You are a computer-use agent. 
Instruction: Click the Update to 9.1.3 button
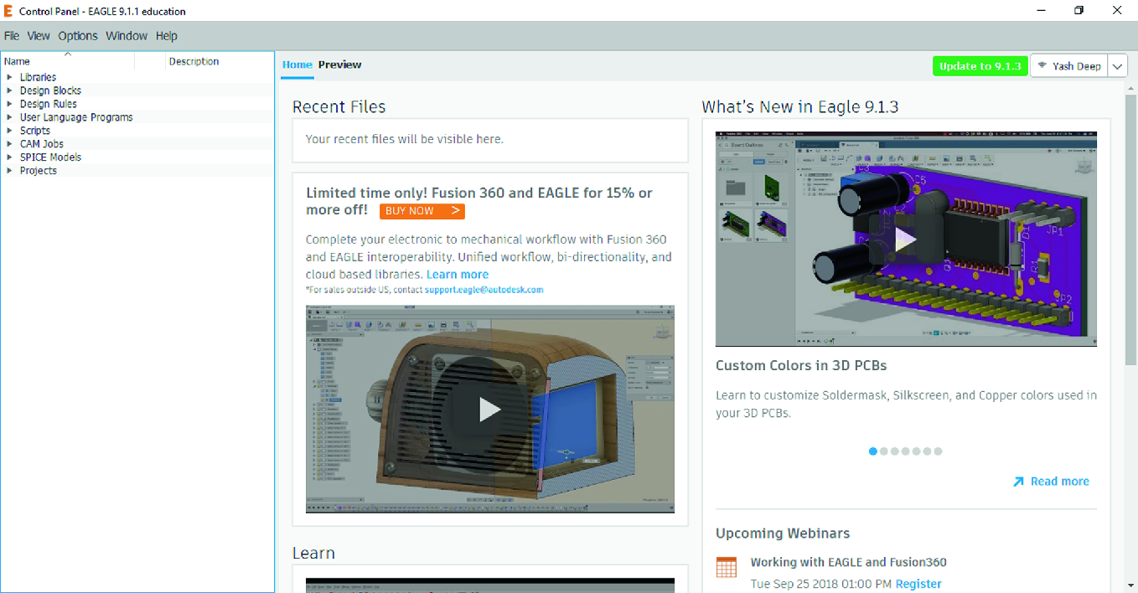pos(980,66)
